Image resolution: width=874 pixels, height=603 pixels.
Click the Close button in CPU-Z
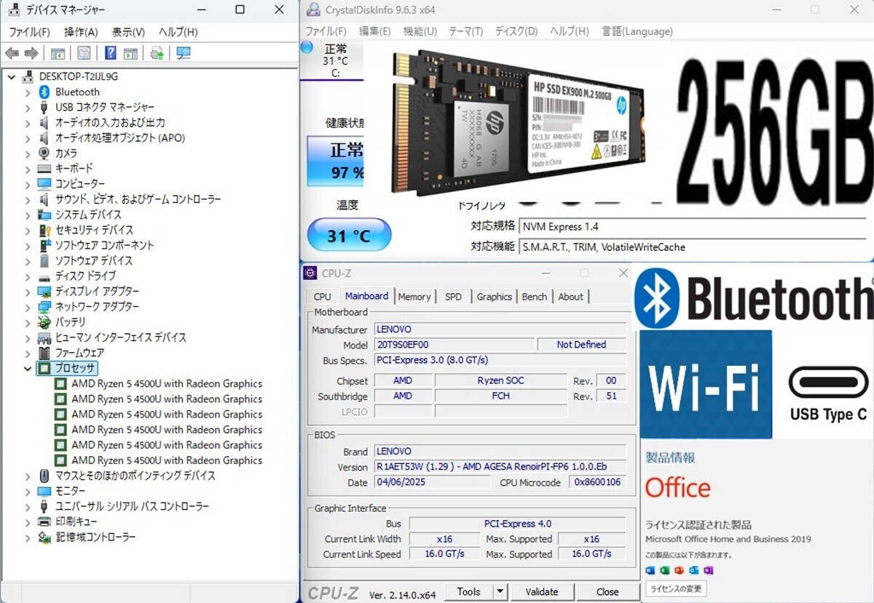(607, 592)
